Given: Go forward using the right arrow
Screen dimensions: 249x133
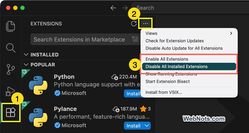Looking at the screenshot, I should (125, 8).
